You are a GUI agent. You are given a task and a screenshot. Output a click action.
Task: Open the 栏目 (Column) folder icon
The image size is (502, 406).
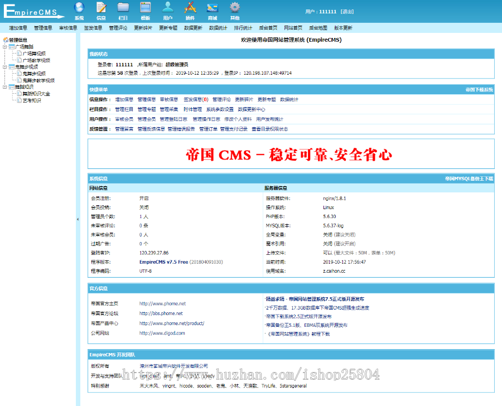pyautogui.click(x=123, y=8)
